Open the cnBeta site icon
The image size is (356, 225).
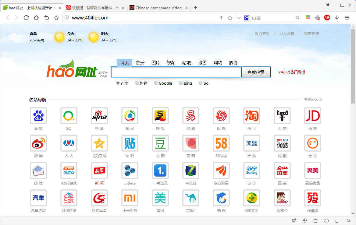coord(130,171)
